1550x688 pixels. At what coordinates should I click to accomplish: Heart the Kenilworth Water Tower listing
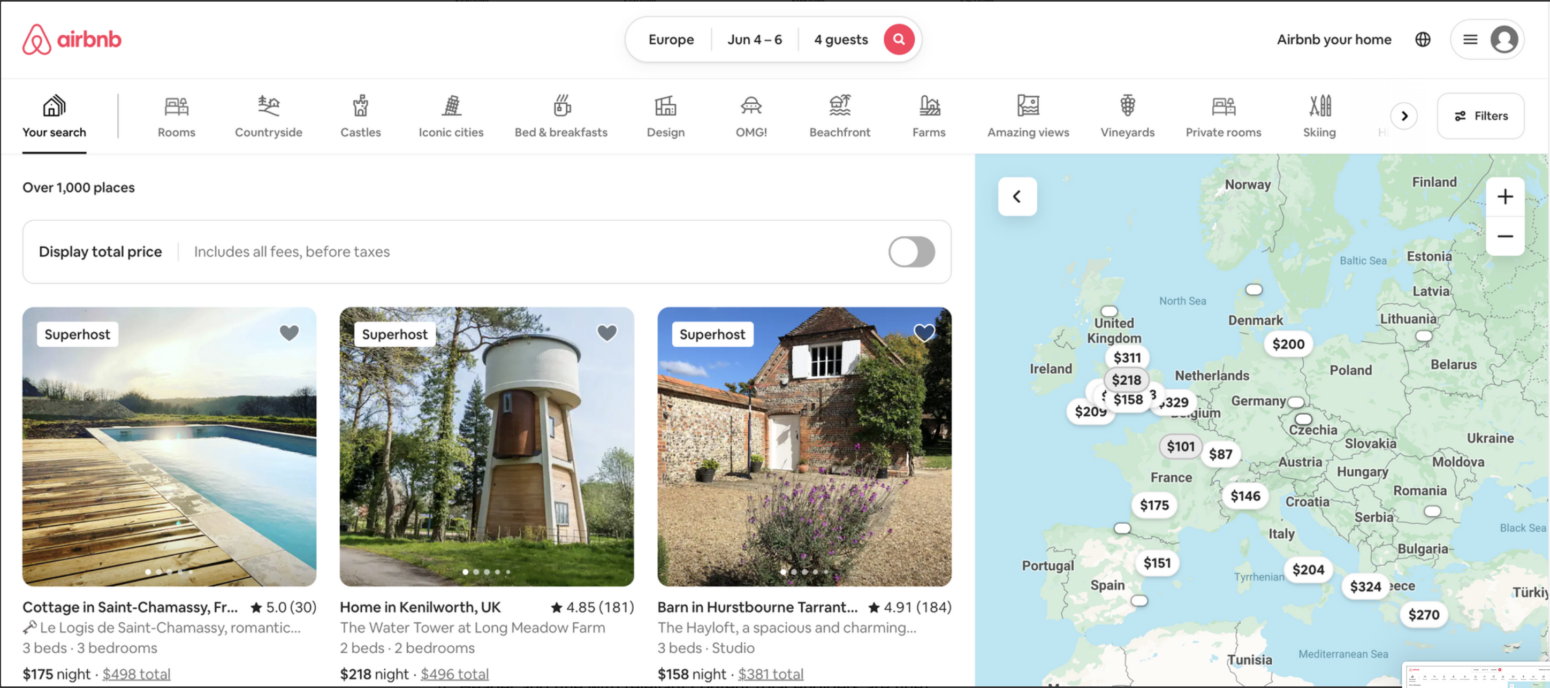coord(606,333)
